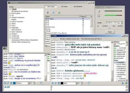Expand the Studenci group
Image resolution: width=130 pixels, height=93 pixels.
click(10, 34)
